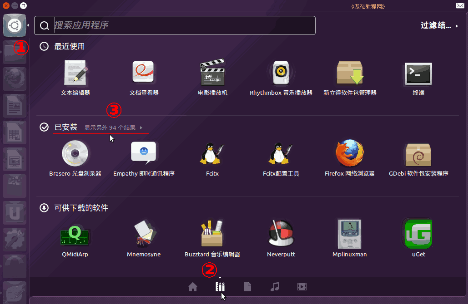
Task: Focus the 搜索应用程序 search field
Action: click(x=175, y=25)
